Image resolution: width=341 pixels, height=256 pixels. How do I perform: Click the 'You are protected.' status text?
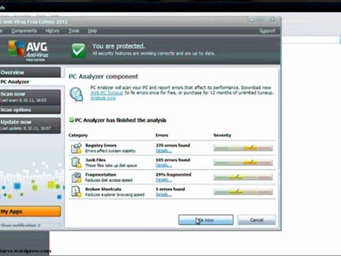coord(119,46)
